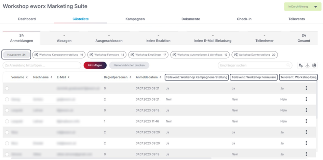Click the 07.07.2023 11:46 date cell
Image resolution: width=323 pixels, height=160 pixels.
tap(147, 121)
